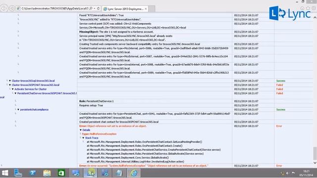This screenshot has height=178, width=317.
Task: Click the Failed status of the PCHAT cluster row
Action: 279,85
